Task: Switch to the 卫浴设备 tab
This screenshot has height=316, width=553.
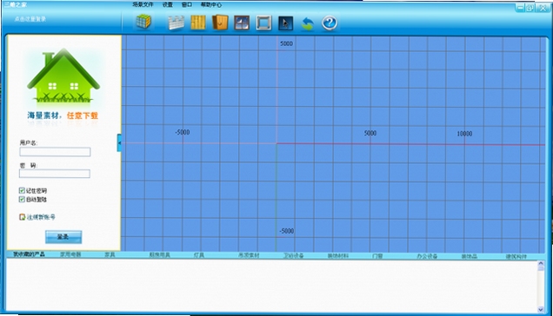Action: coord(293,255)
